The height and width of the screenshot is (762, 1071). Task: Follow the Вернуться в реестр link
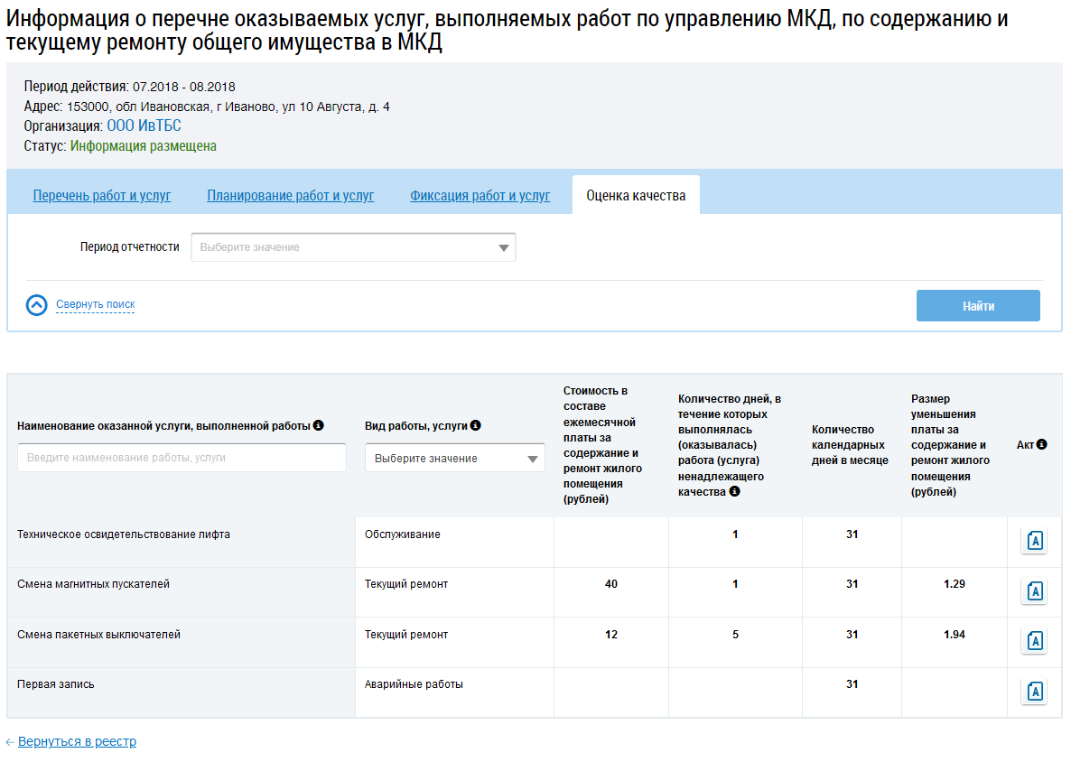(x=77, y=741)
